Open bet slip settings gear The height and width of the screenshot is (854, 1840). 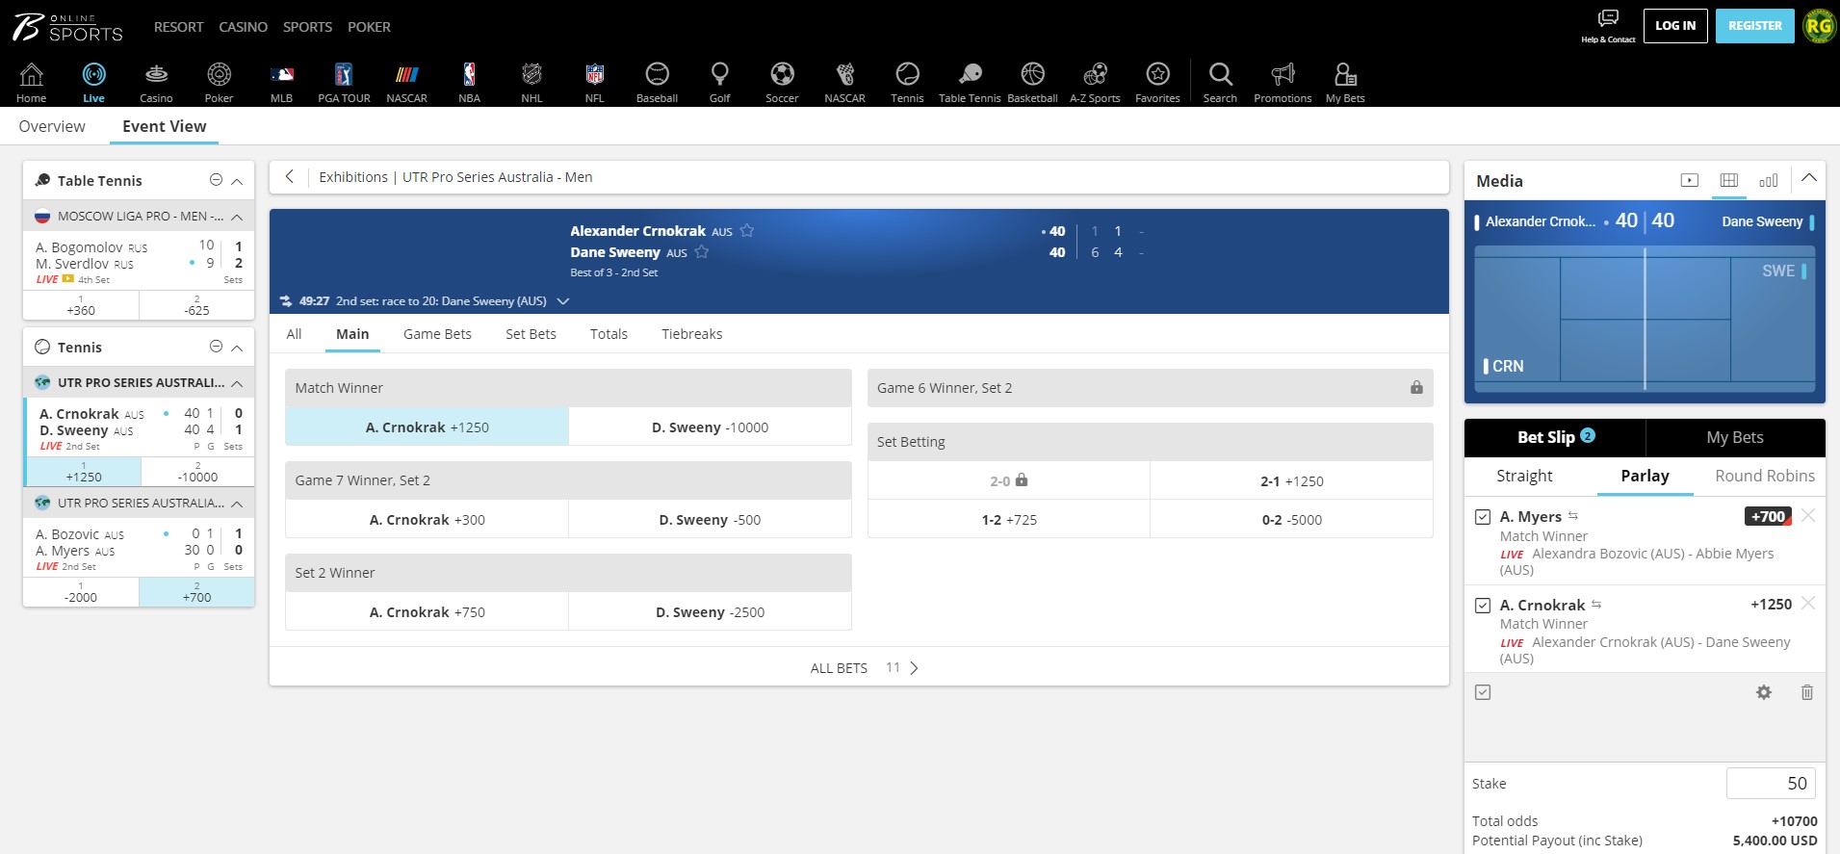point(1763,692)
